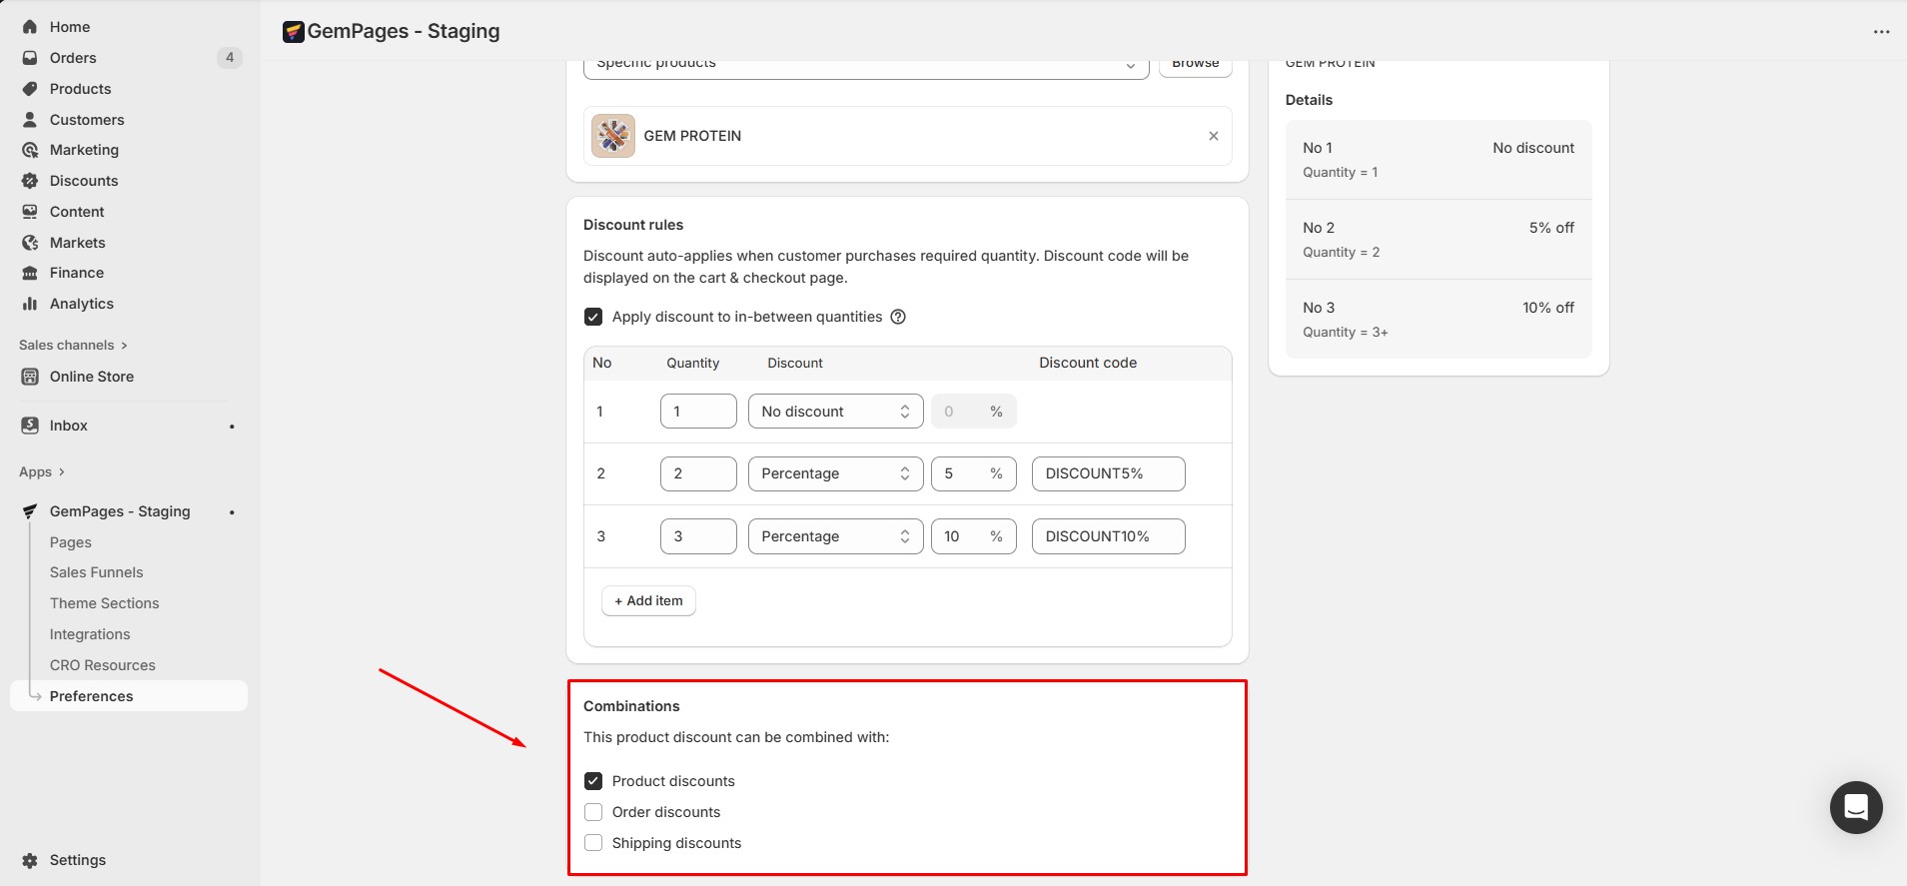Screen dimensions: 1907x886
Task: Click the Home icon in sidebar
Action: [x=30, y=27]
